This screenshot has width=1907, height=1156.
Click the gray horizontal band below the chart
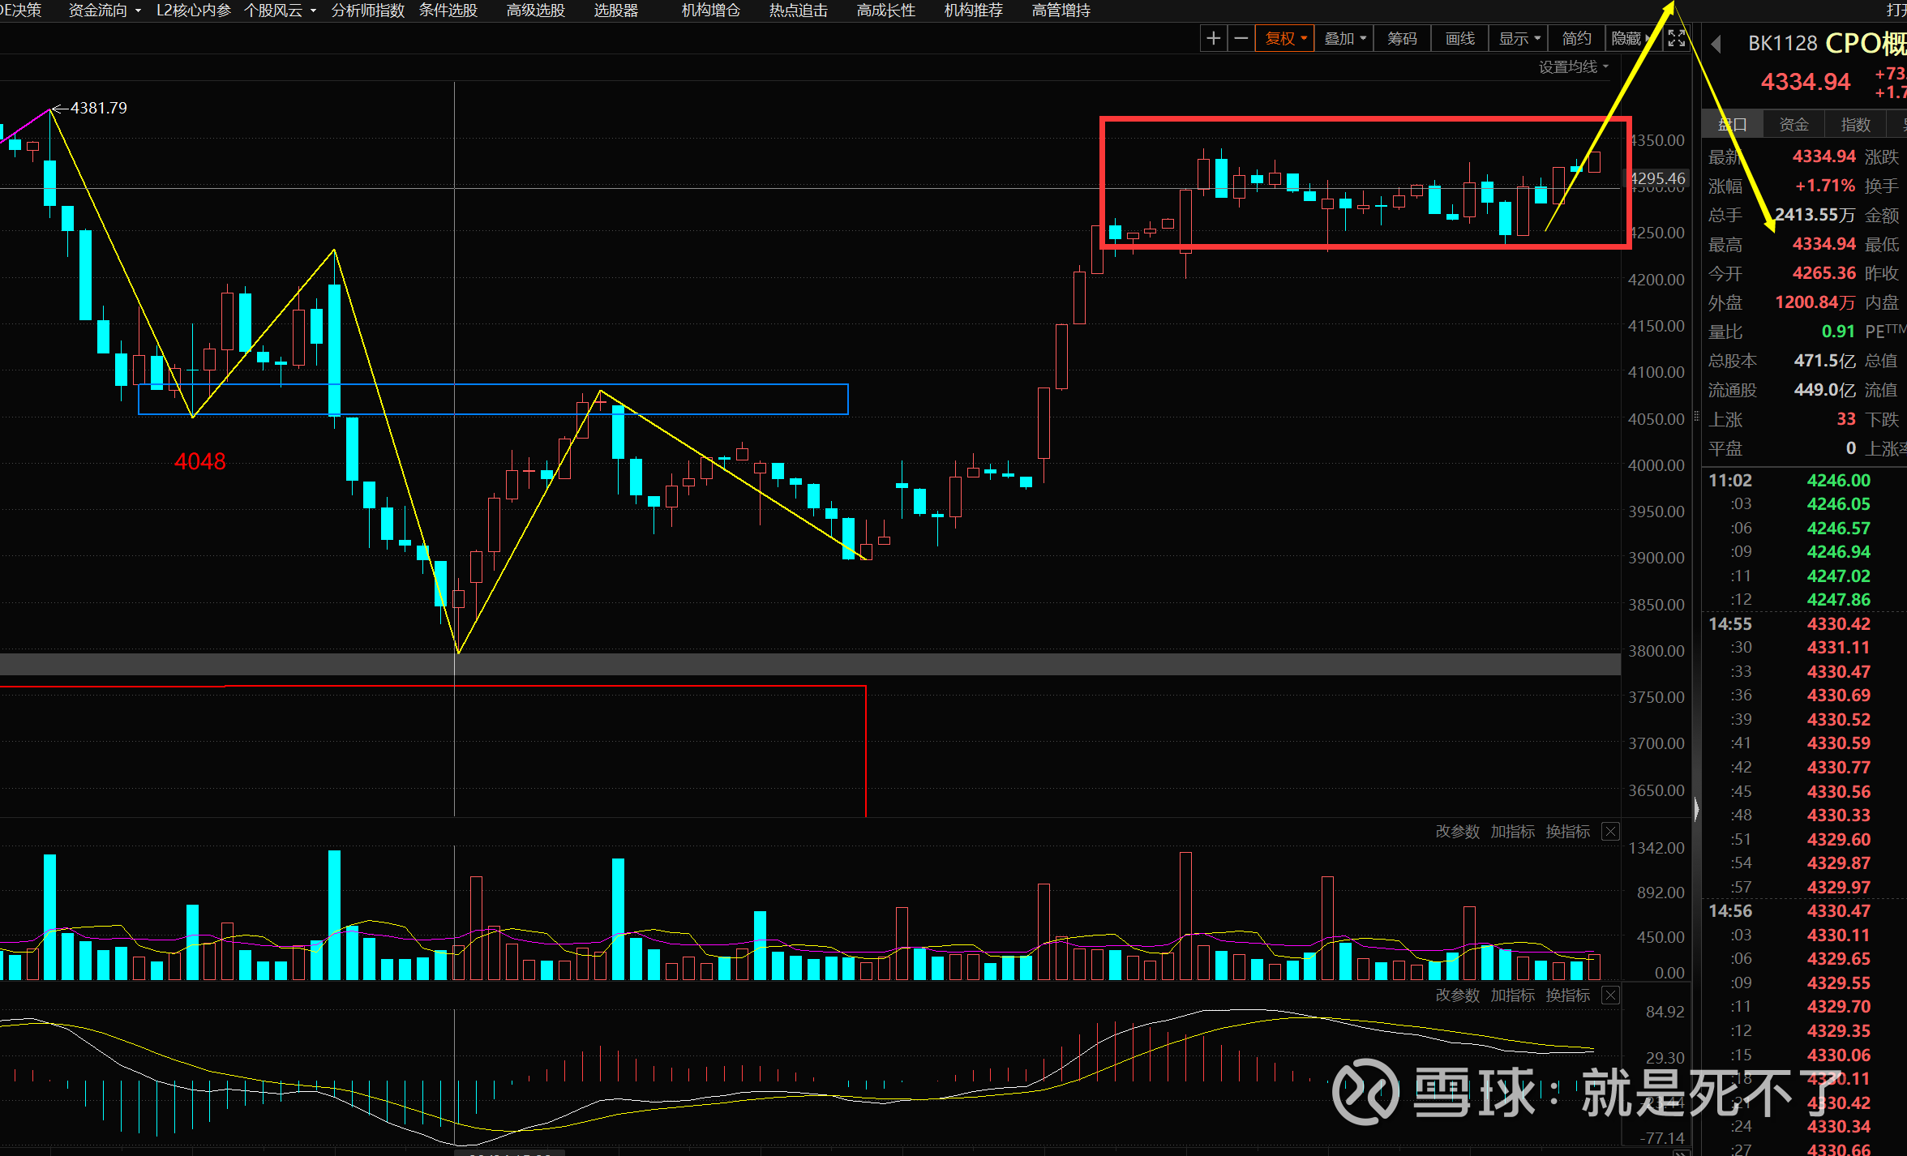(x=810, y=664)
